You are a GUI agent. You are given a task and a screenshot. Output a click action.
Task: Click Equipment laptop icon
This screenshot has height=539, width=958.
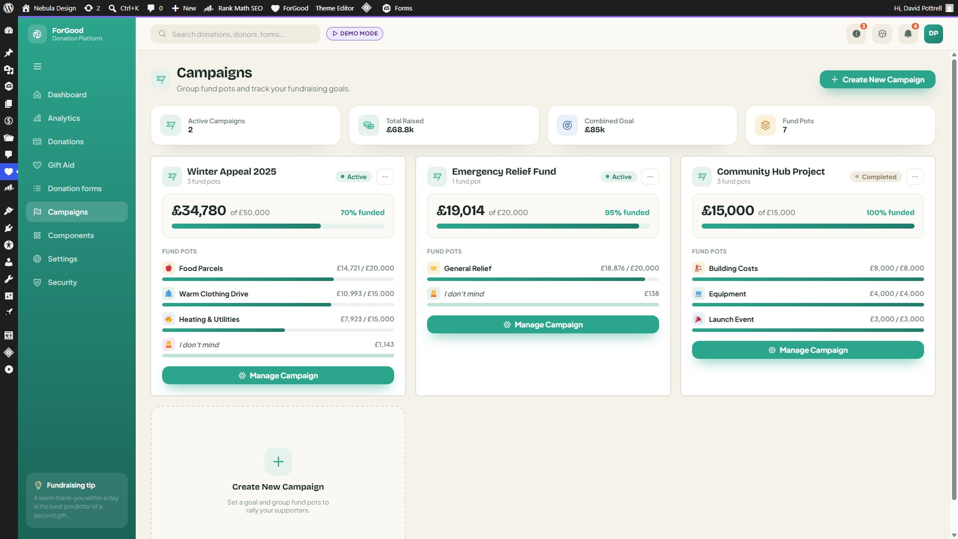(x=699, y=294)
